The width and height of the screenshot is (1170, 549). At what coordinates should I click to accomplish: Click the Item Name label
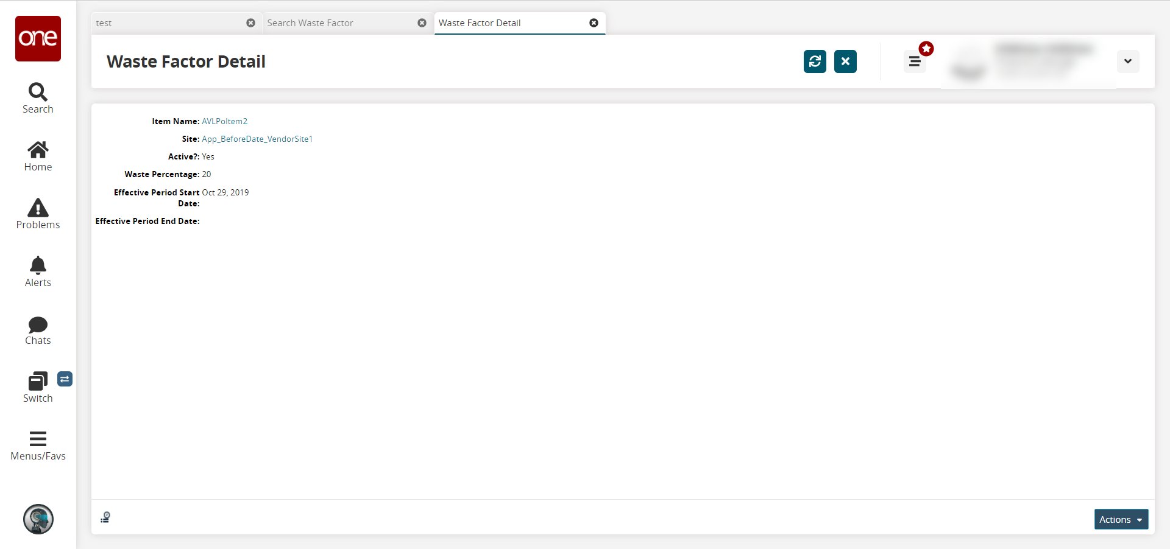175,122
